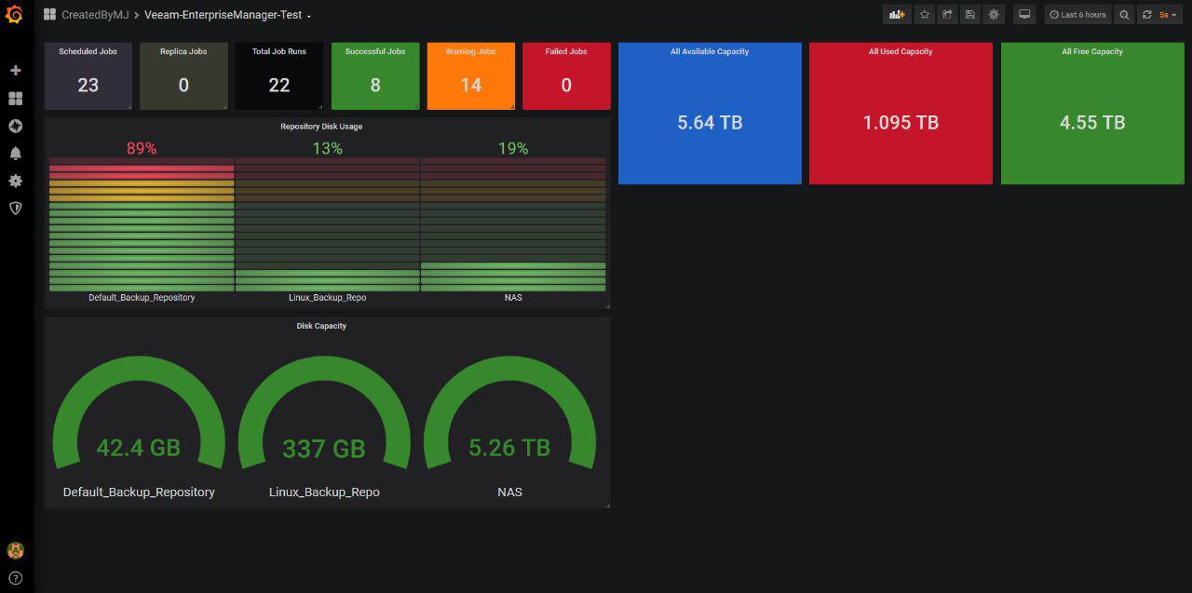Click the 4.55 TB free capacity value

click(1092, 122)
